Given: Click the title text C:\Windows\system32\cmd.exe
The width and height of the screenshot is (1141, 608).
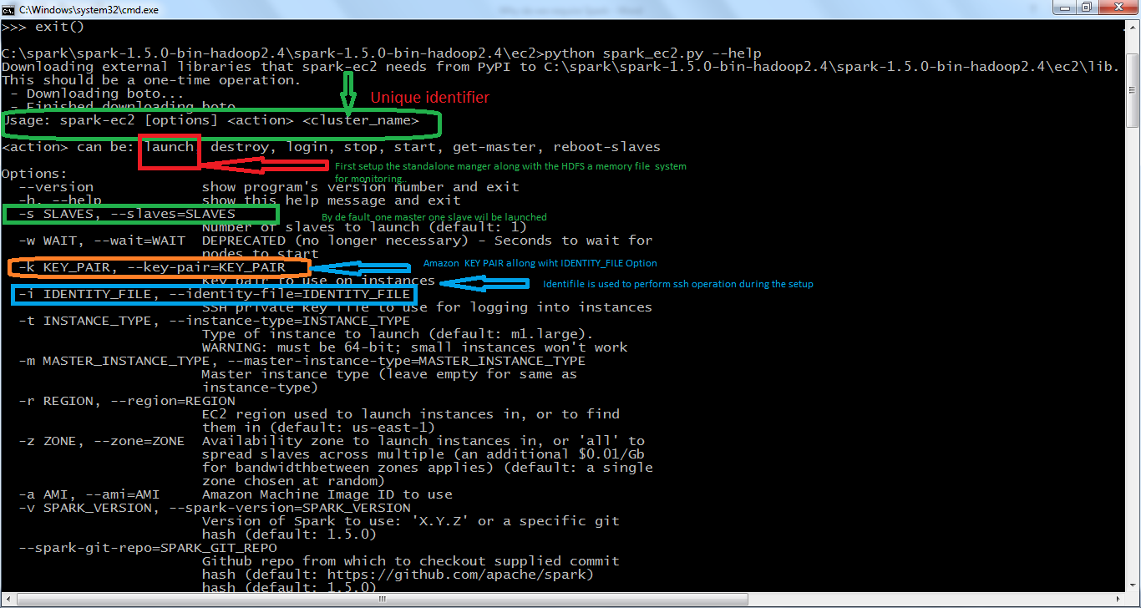Looking at the screenshot, I should 89,9.
